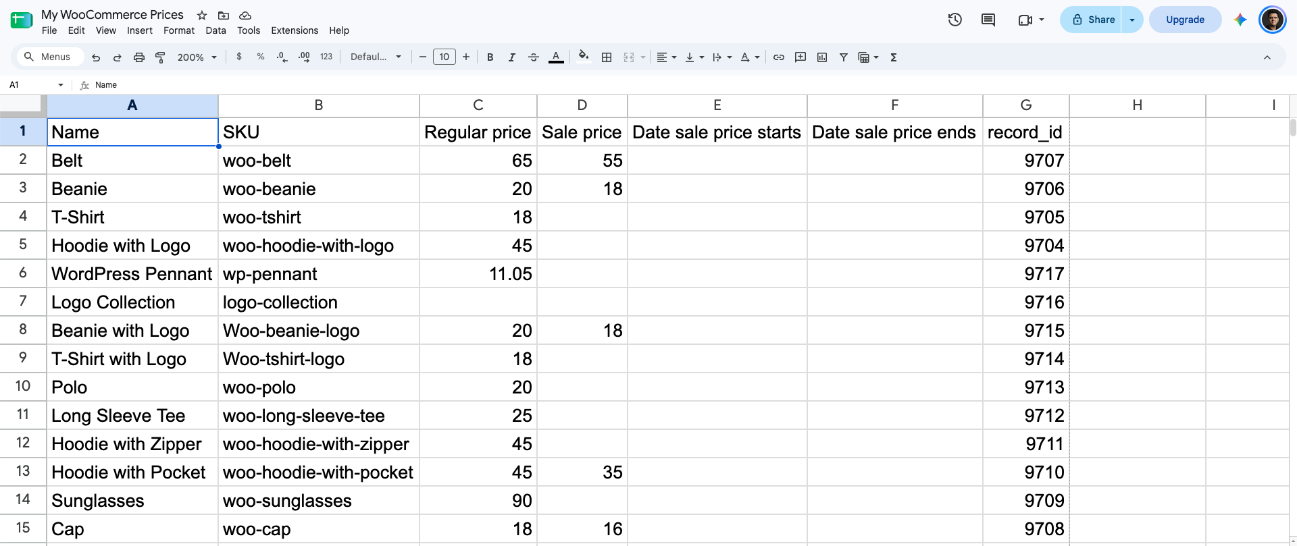Insert a comment

(x=800, y=57)
